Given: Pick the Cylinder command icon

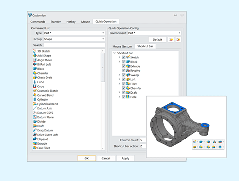Looking at the screenshot, I should tap(35, 100).
